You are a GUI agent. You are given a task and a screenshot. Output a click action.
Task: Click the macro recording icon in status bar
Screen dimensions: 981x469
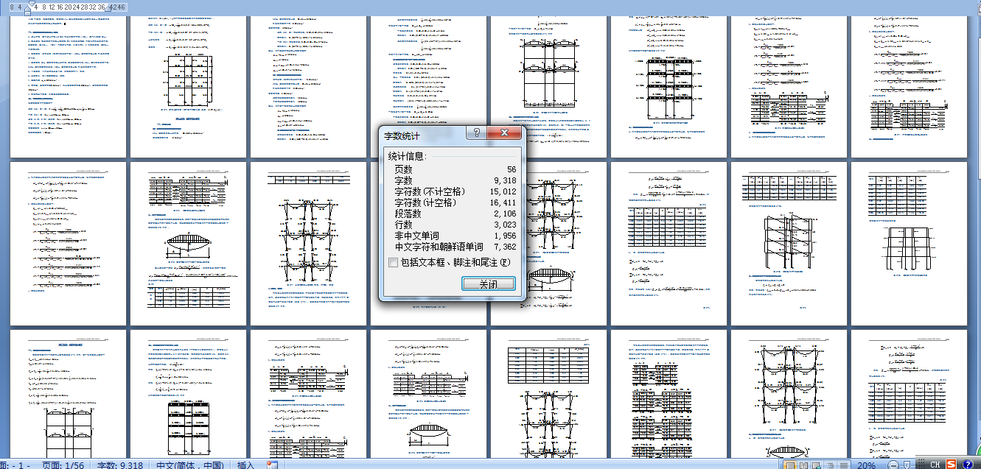(271, 465)
